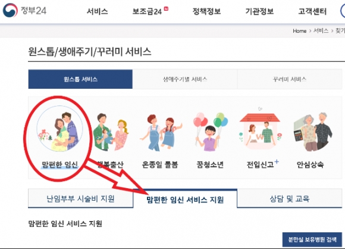Select the 맘편한 임신 pregnant couple icon
The height and width of the screenshot is (249, 345).
pos(59,129)
